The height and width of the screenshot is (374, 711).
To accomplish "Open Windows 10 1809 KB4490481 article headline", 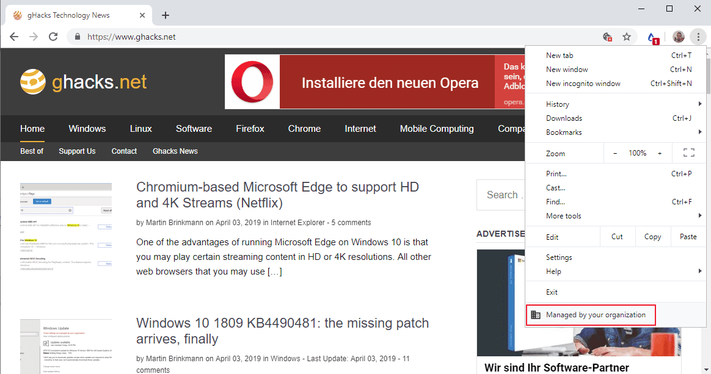I will tap(282, 331).
